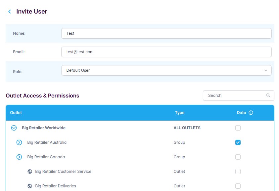This screenshot has width=279, height=191.
Task: Click the Big Retailer Worldwide row name
Action: point(44,128)
